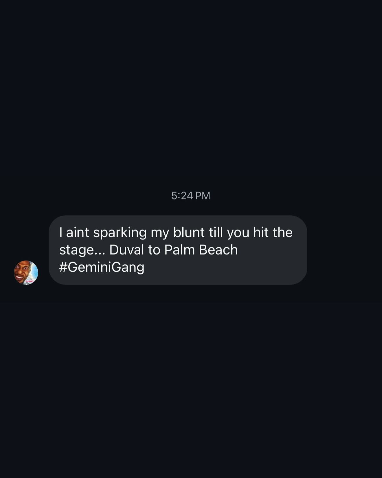Click the words "Palm Beach" in message
Image resolution: width=382 pixels, height=478 pixels.
(x=201, y=250)
